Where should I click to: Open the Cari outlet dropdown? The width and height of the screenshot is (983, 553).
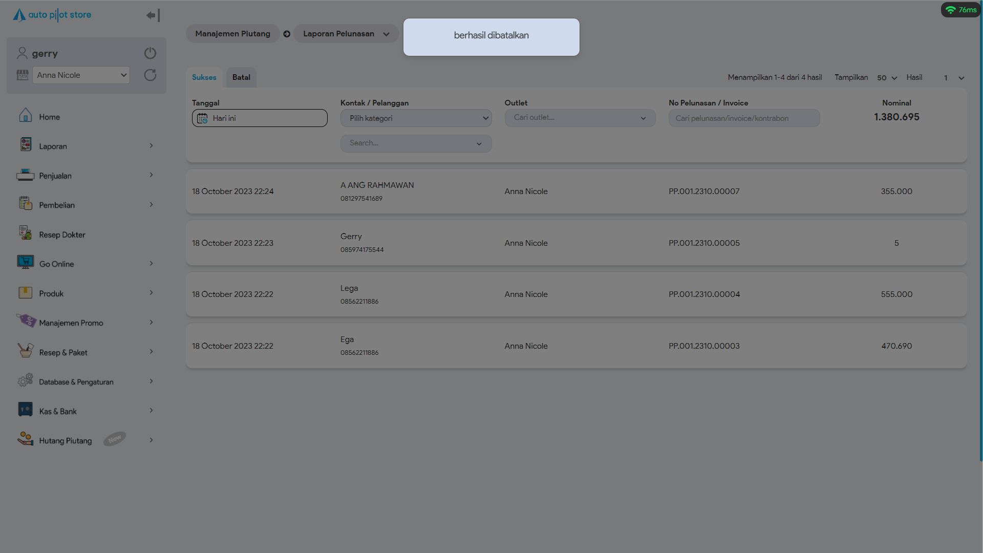[580, 118]
